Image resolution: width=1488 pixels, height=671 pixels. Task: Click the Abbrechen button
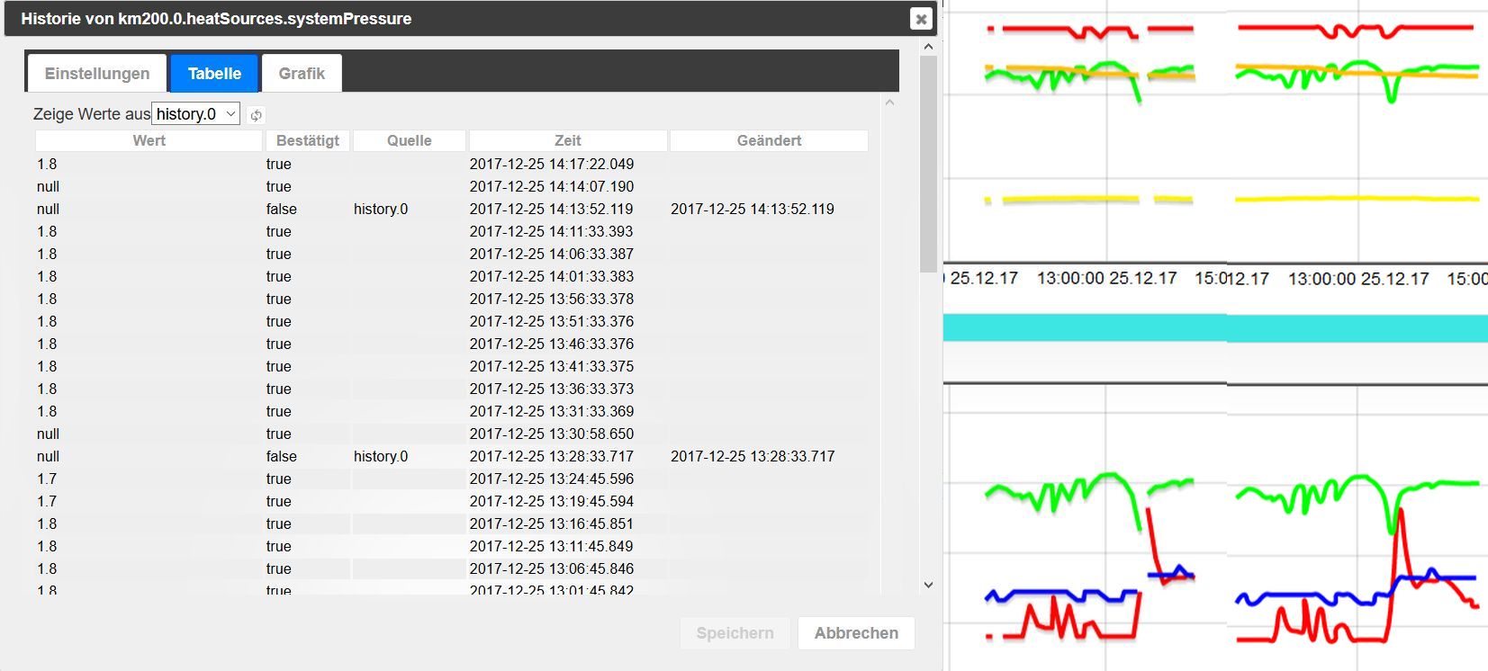coord(856,632)
